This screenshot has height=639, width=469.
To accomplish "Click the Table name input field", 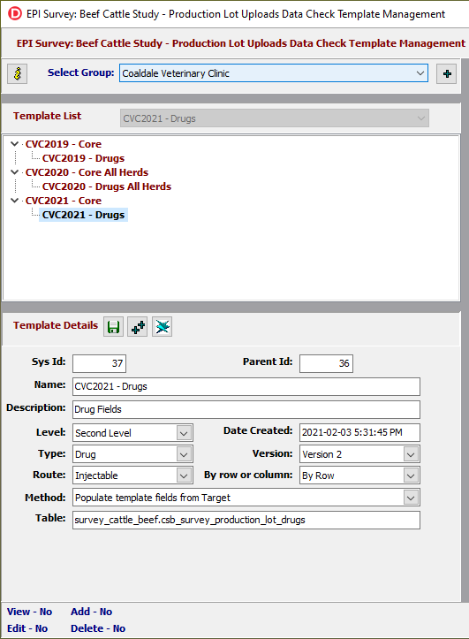I will (246, 520).
